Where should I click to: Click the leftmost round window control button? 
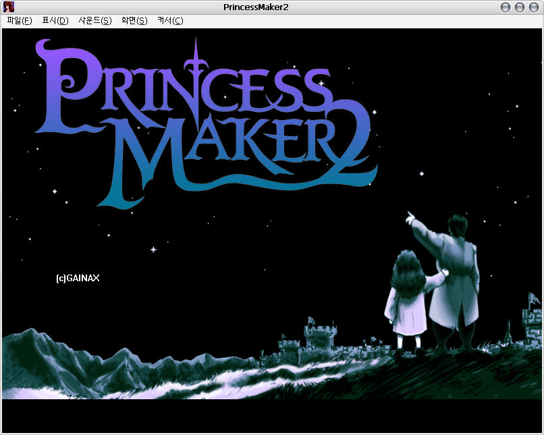click(506, 7)
